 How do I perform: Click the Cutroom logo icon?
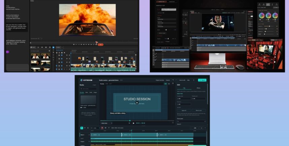click(81, 80)
